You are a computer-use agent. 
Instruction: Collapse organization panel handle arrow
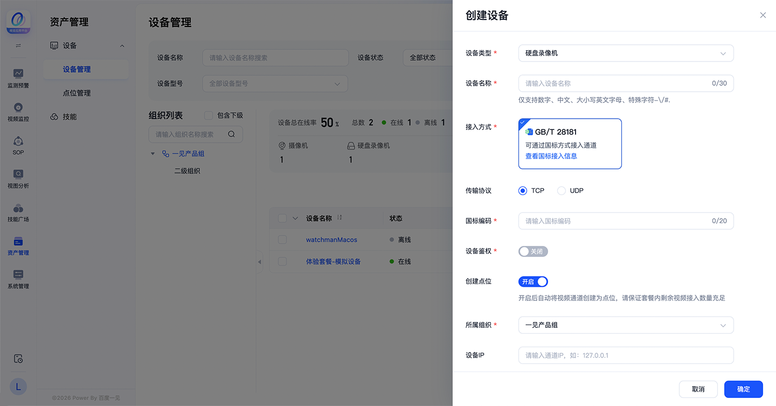[x=259, y=262]
